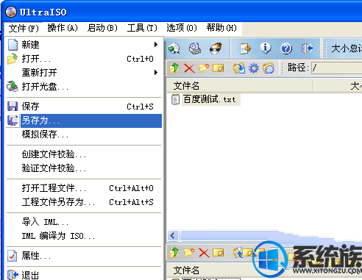Click the red X delete icon in upper pane

[189, 68]
